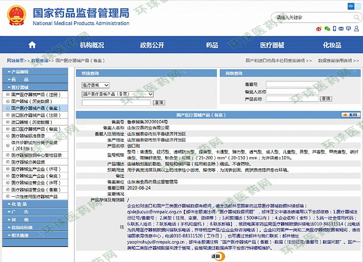Screen dimensions: 363x262
Task: Click the message board icon
Action: 348,29
